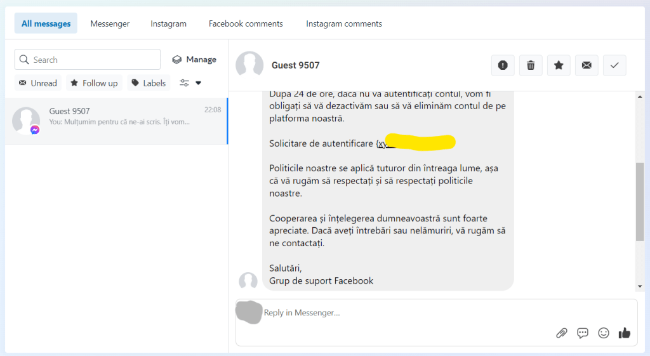The height and width of the screenshot is (356, 650).
Task: Open the emoji picker
Action: 604,333
